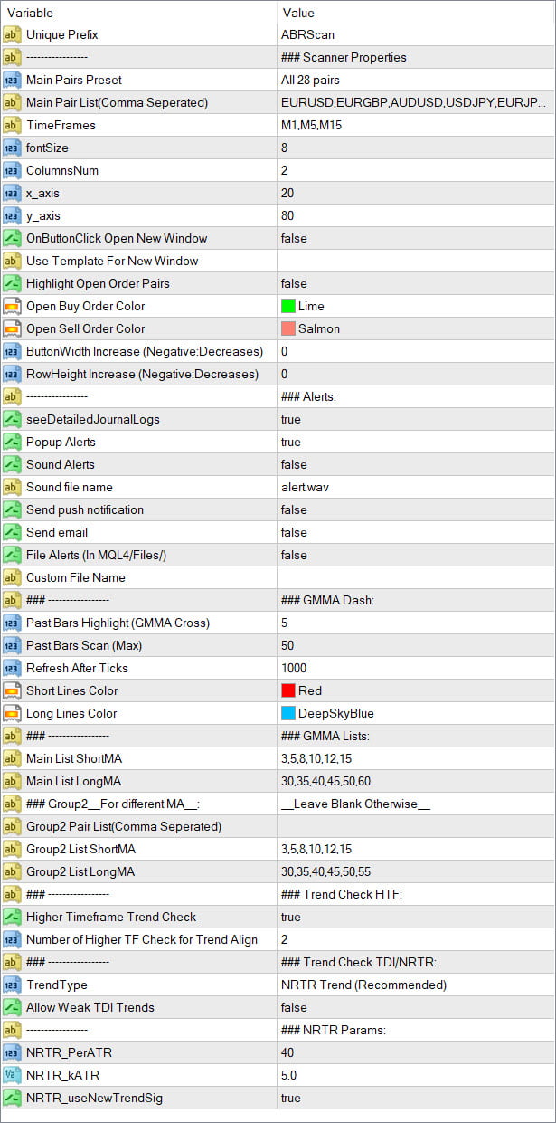This screenshot has width=556, height=1123.
Task: Click the string icon beside TimeFrames
Action: (12, 125)
